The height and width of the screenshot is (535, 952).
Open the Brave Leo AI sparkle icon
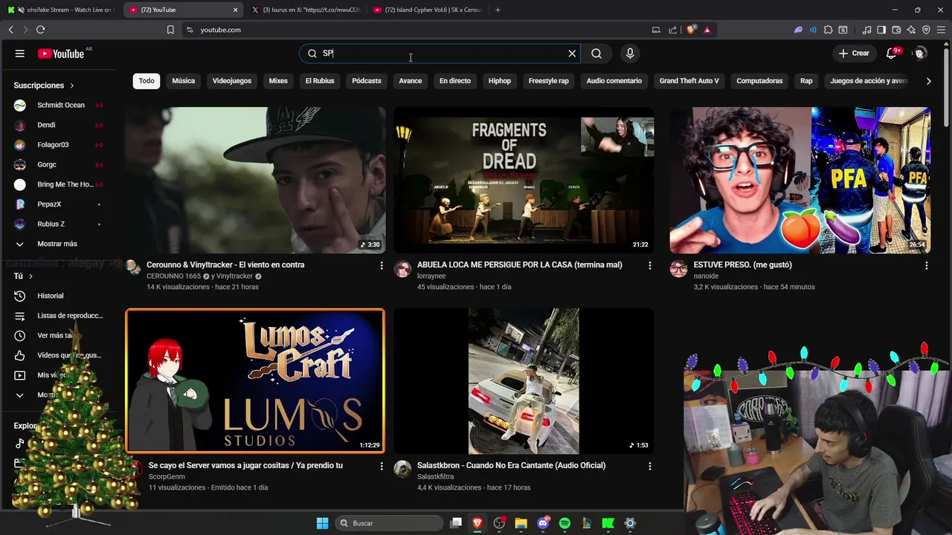[911, 30]
